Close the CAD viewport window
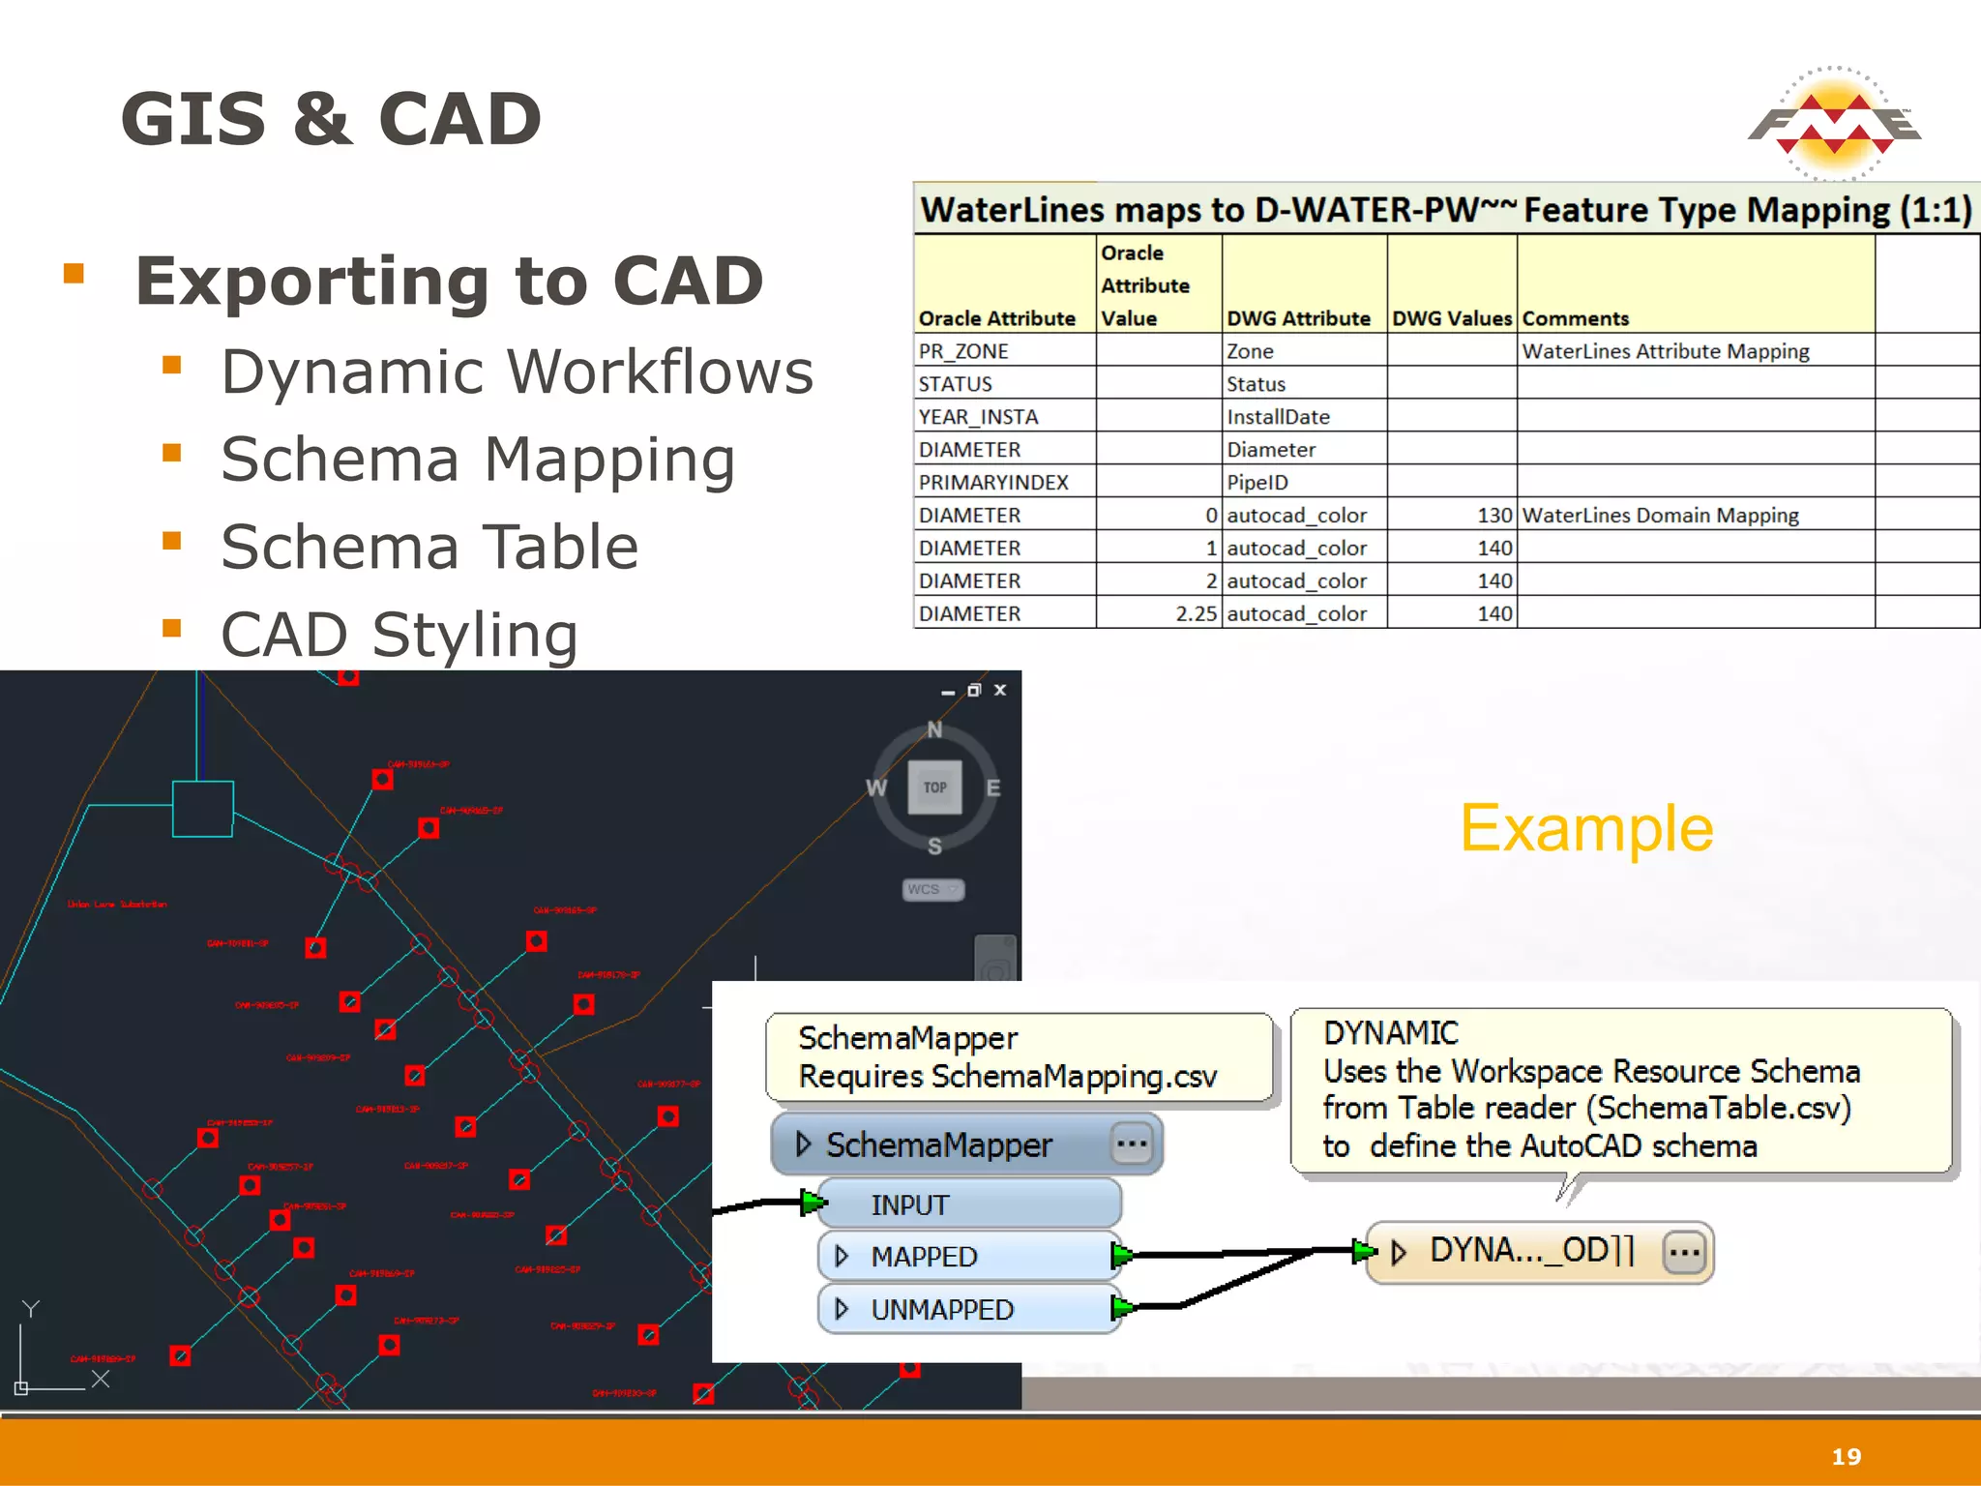This screenshot has width=1981, height=1486. point(1000,690)
